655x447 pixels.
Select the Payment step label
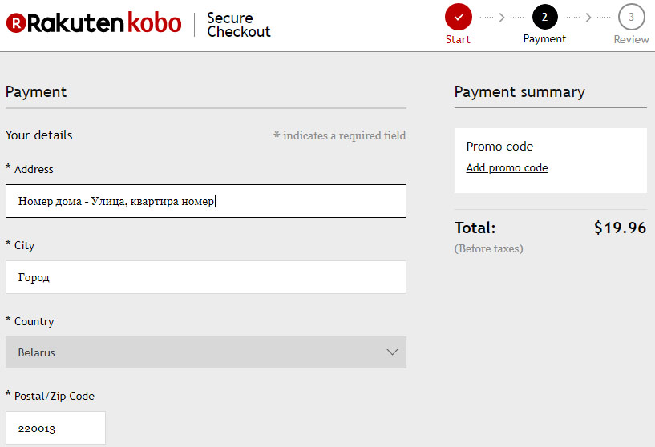[544, 39]
